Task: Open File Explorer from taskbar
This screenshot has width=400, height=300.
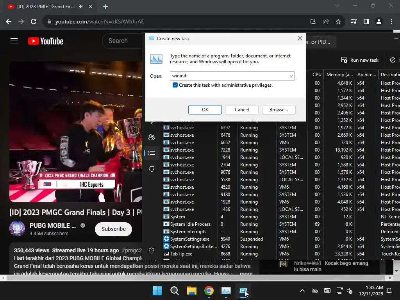Action: (191, 291)
